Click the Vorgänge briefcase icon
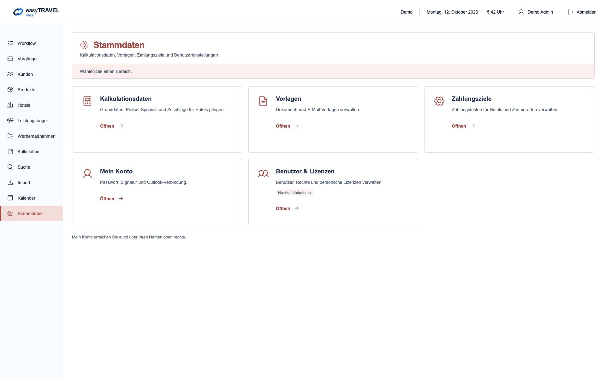The width and height of the screenshot is (606, 379). coord(10,59)
